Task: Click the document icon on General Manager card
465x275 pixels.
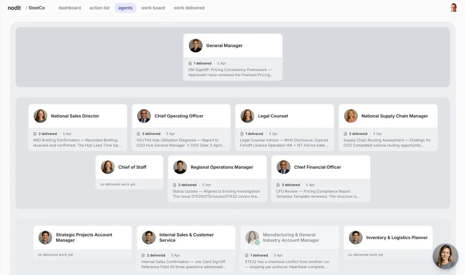Action: click(190, 63)
